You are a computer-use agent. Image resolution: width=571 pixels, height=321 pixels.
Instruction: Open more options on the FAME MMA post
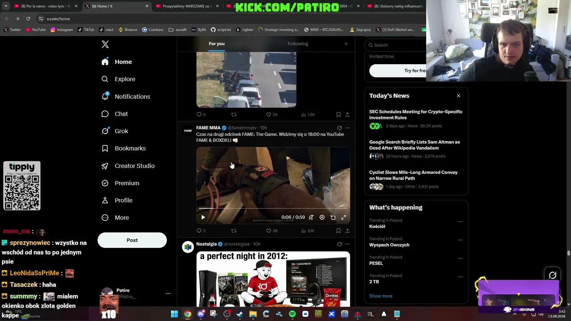pyautogui.click(x=347, y=128)
